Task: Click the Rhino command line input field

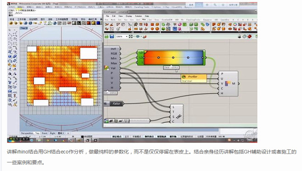Action: click(x=55, y=16)
